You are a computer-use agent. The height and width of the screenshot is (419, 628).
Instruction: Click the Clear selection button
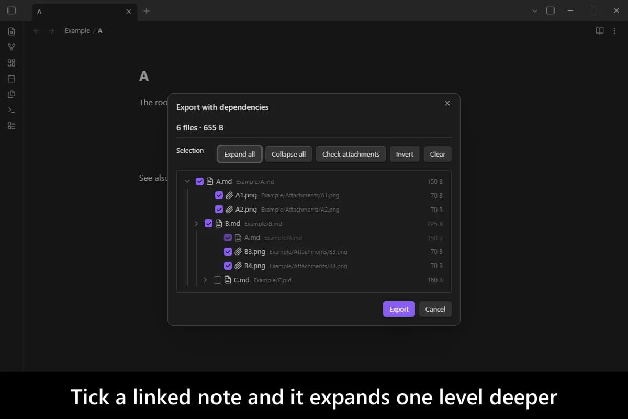438,154
